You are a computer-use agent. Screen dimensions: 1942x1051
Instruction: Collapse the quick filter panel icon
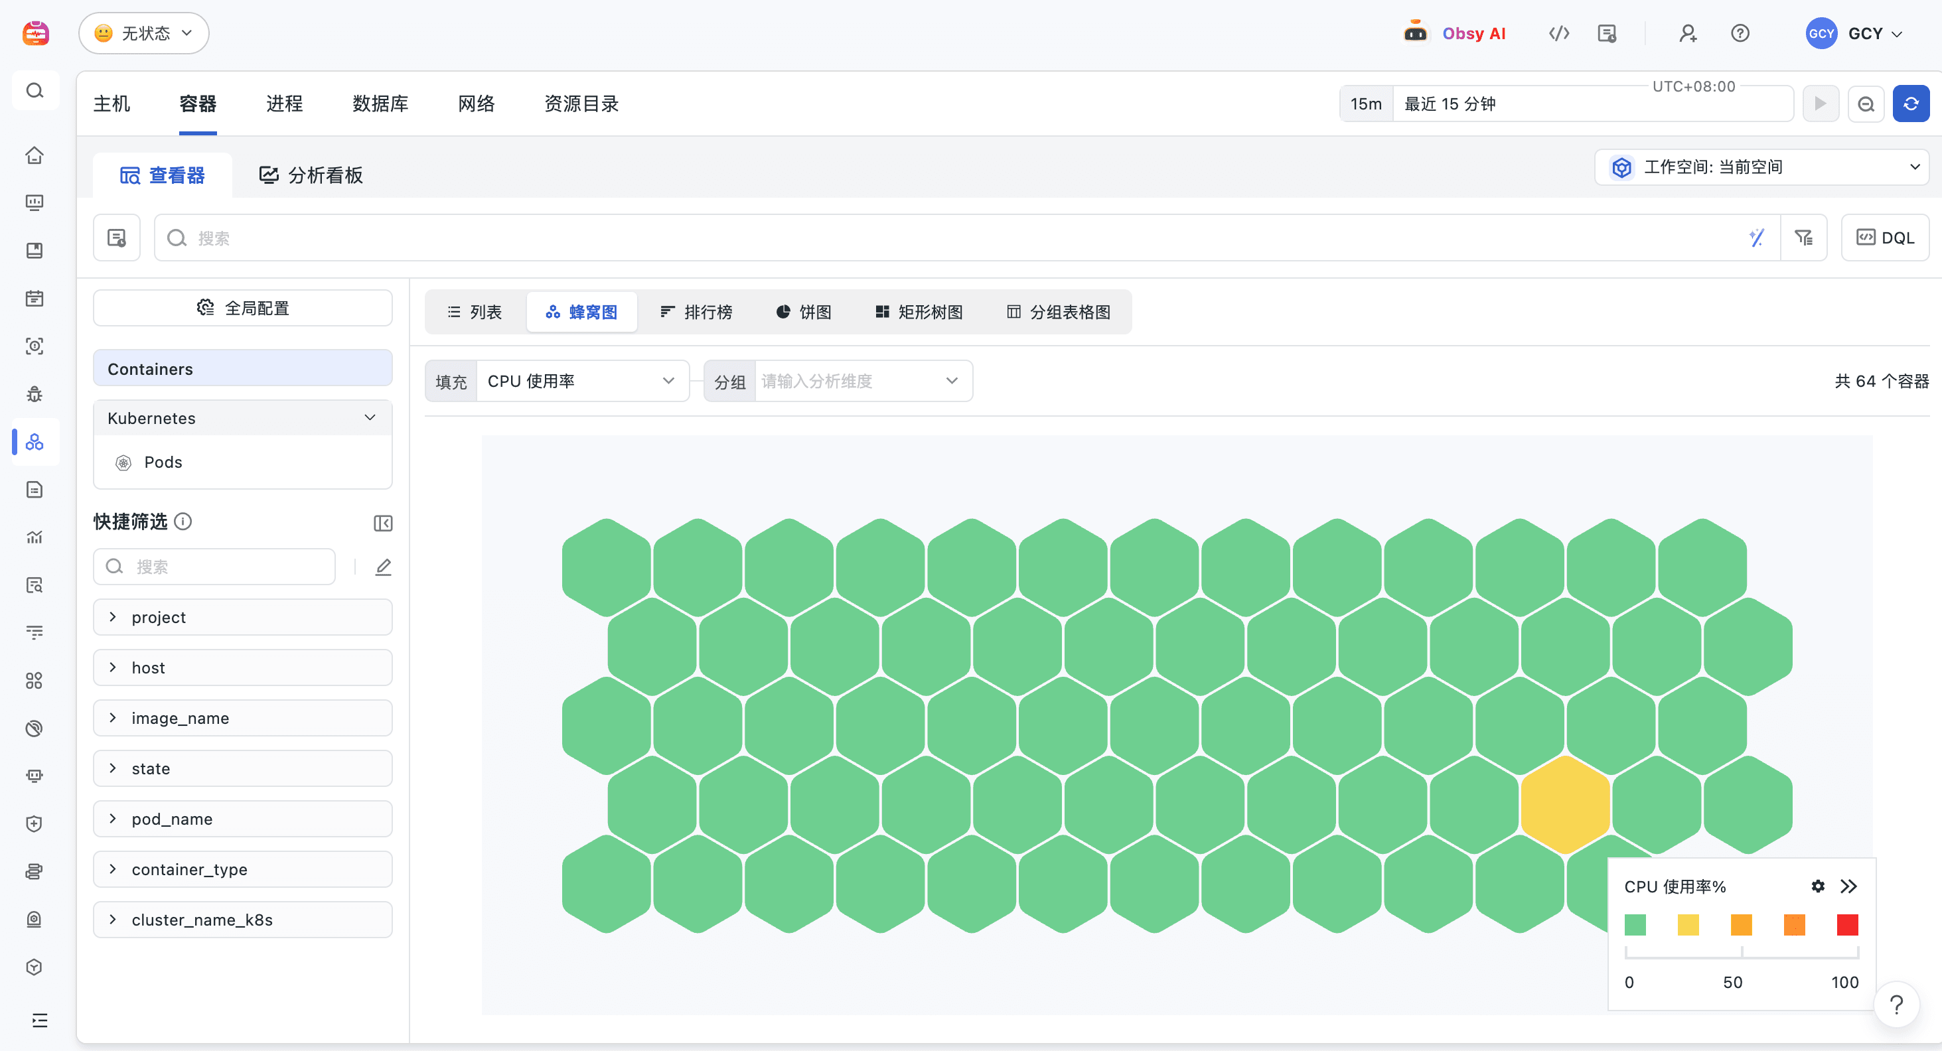click(383, 523)
